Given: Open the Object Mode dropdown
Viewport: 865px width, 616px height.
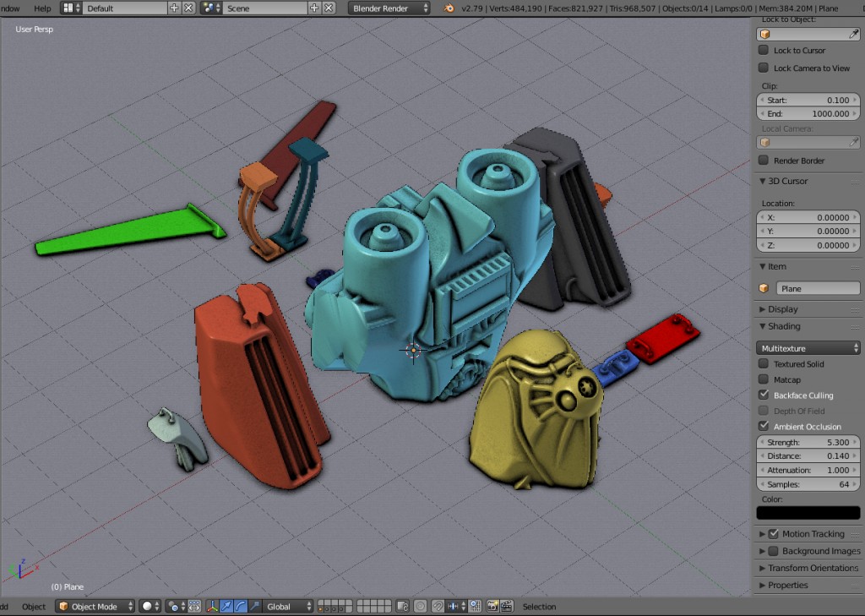Looking at the screenshot, I should tap(95, 606).
